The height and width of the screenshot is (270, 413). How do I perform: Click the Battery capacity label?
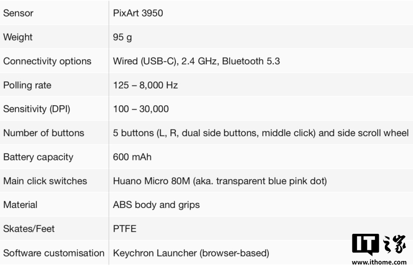coord(38,157)
